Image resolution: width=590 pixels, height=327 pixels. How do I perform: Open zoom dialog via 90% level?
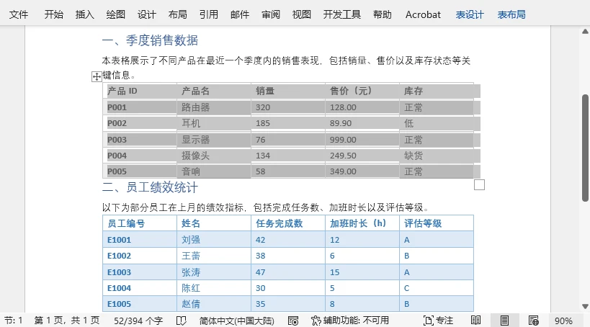[x=563, y=321]
